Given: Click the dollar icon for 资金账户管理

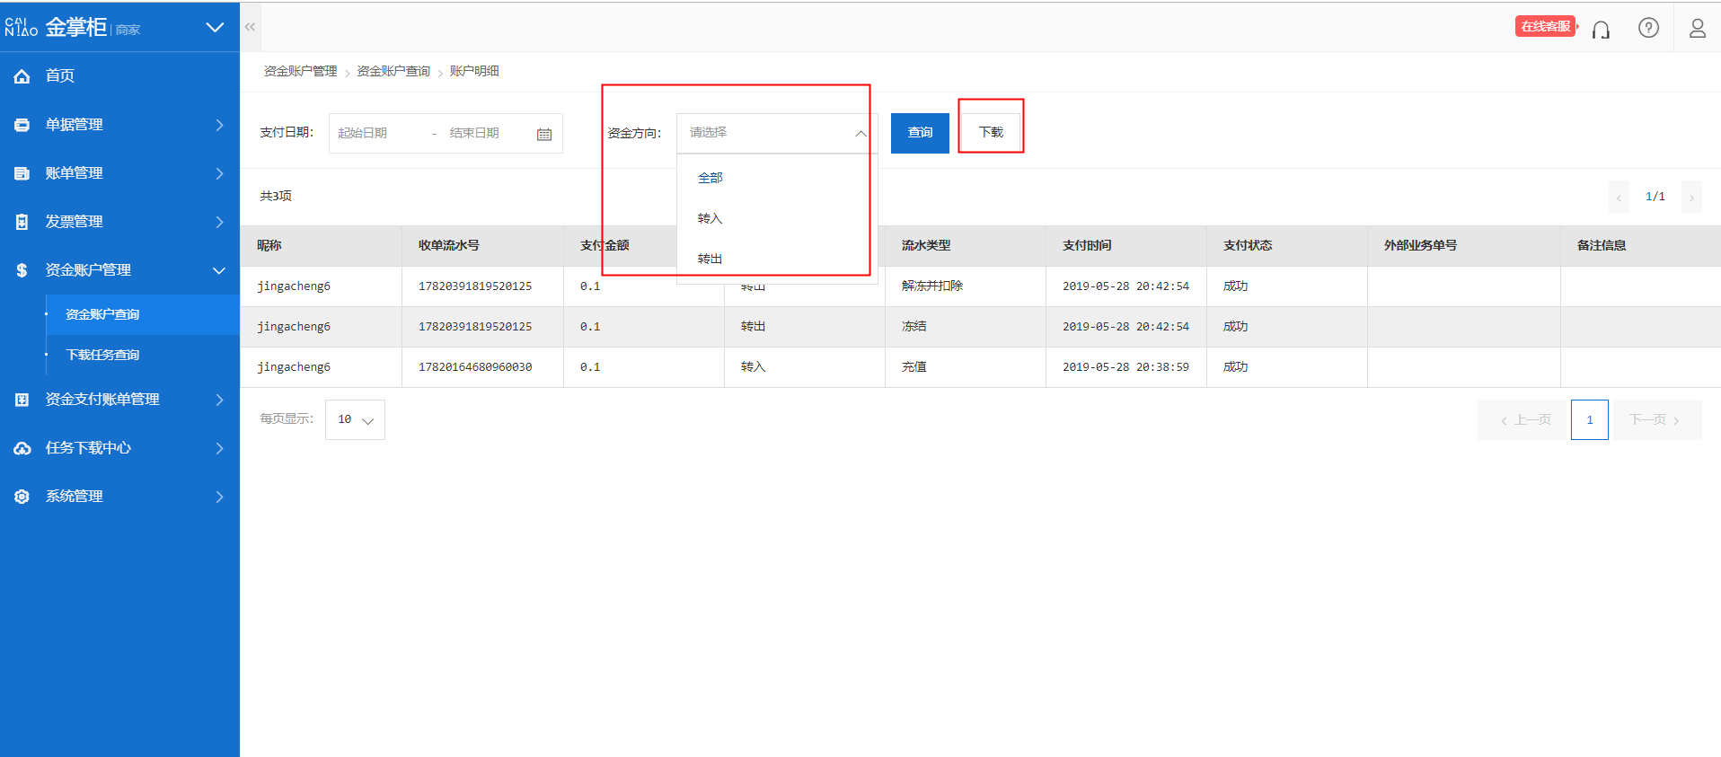Looking at the screenshot, I should pyautogui.click(x=22, y=270).
